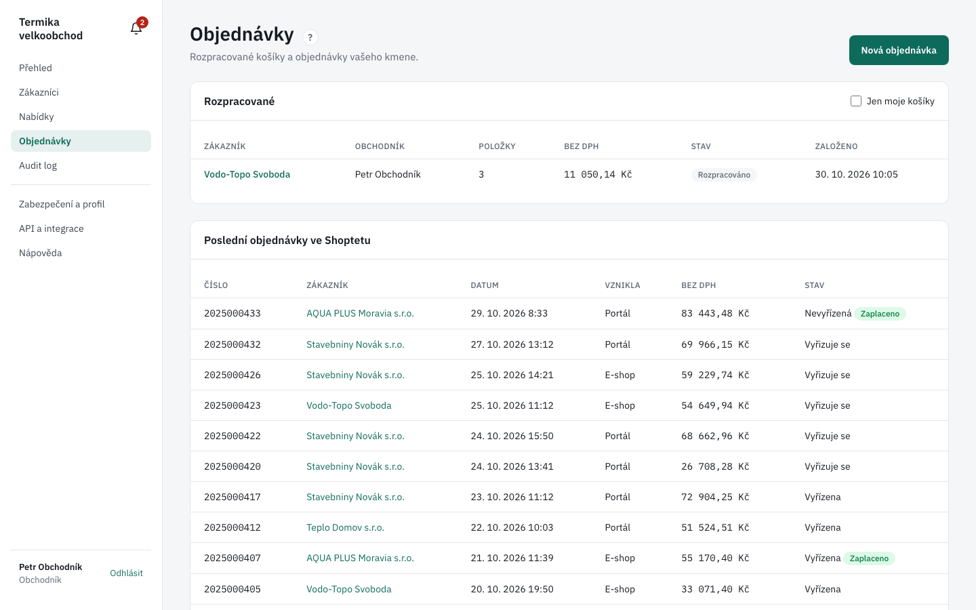Select Objednávky sidebar item
Viewport: 976px width, 610px height.
[81, 141]
